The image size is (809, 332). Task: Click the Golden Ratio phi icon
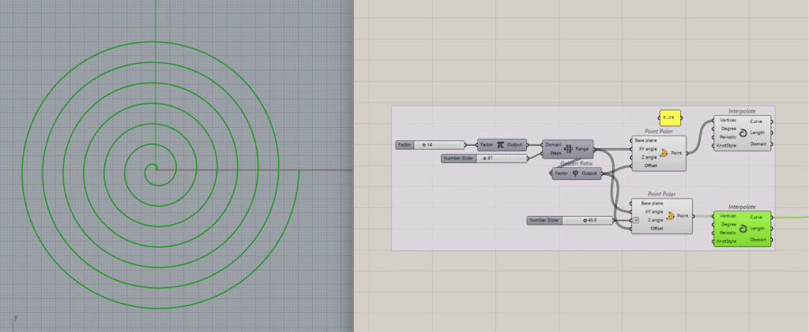coord(575,173)
